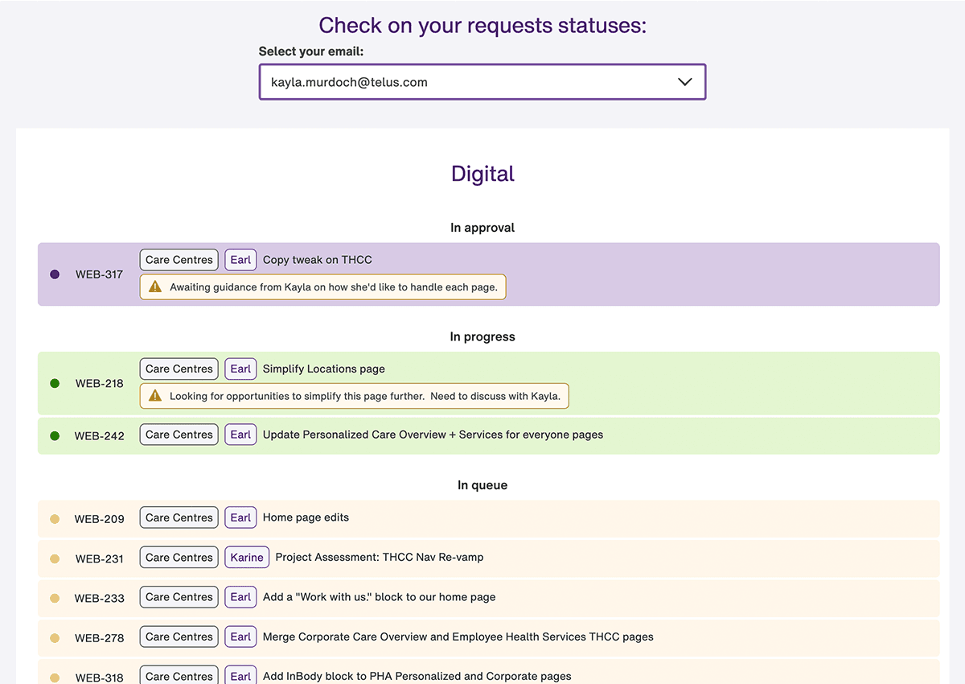
Task: Click green status dot for WEB-242
Action: click(x=55, y=436)
